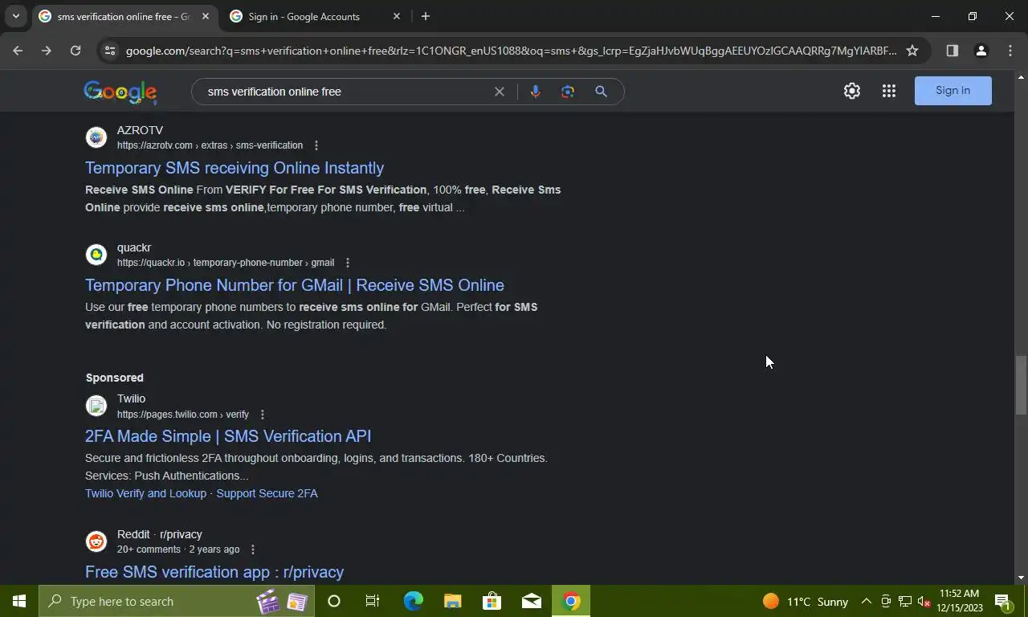
Task: Open Google quick settings gear
Action: coord(852,91)
